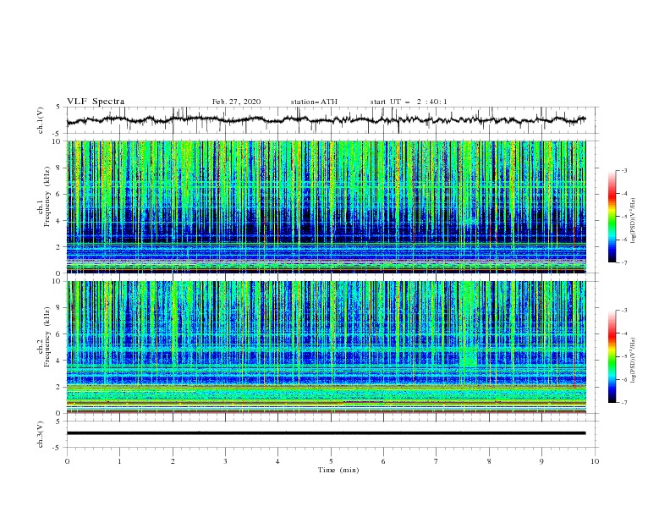This screenshot has width=670, height=518.
Task: Click inside the ch.2 spectrogram panel
Action: [326, 347]
